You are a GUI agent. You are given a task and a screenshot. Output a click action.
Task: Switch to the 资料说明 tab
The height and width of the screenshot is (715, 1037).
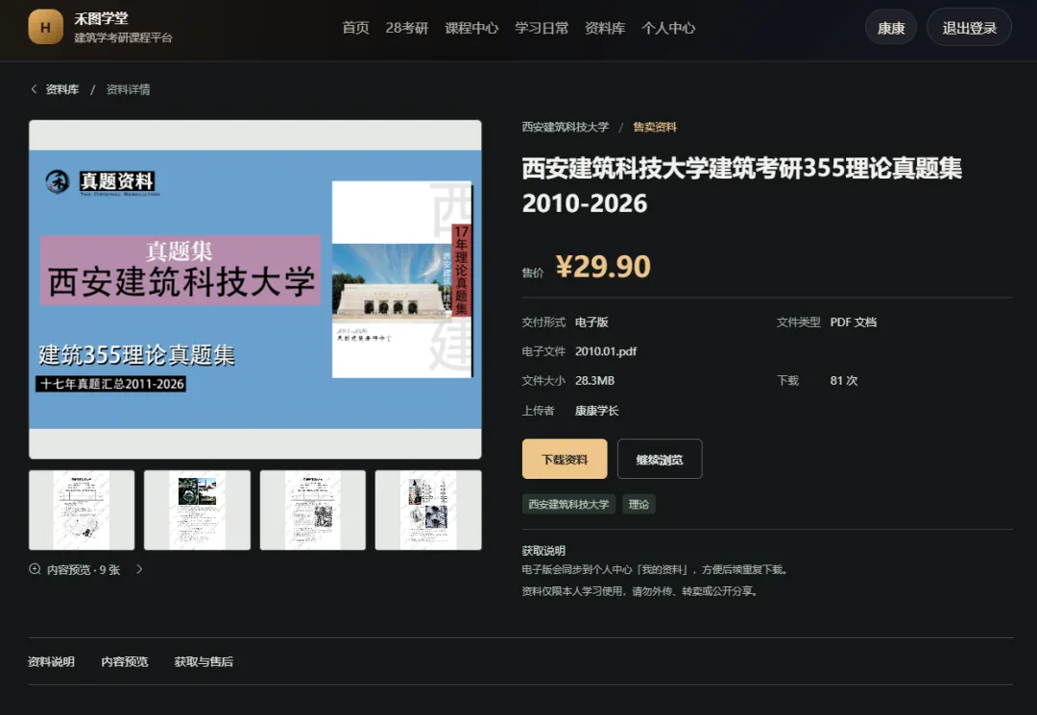click(x=51, y=661)
